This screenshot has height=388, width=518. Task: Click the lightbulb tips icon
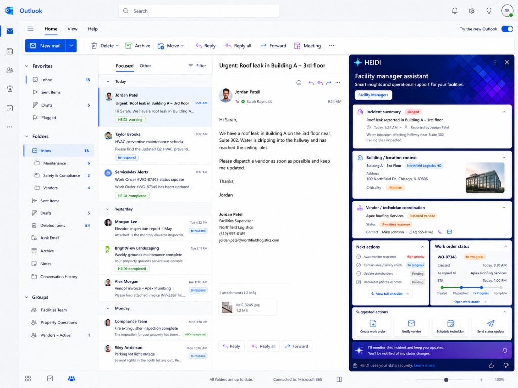pos(489,11)
